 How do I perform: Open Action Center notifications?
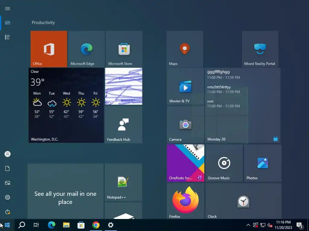(x=300, y=225)
